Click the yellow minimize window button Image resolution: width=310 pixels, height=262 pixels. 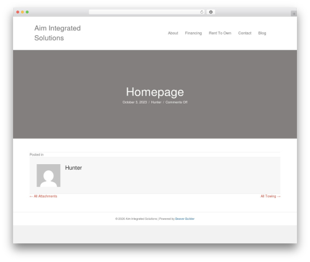(22, 12)
